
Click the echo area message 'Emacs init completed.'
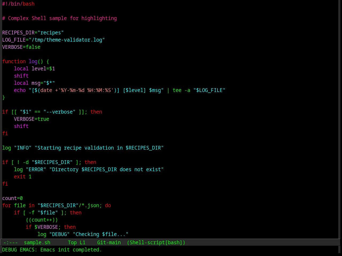click(71, 250)
